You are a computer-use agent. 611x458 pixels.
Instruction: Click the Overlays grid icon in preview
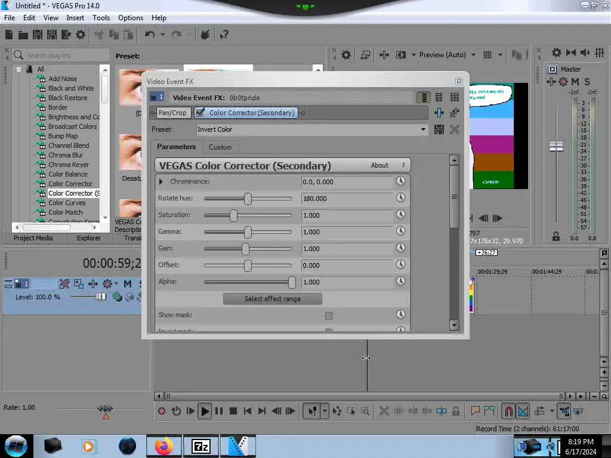coord(487,55)
